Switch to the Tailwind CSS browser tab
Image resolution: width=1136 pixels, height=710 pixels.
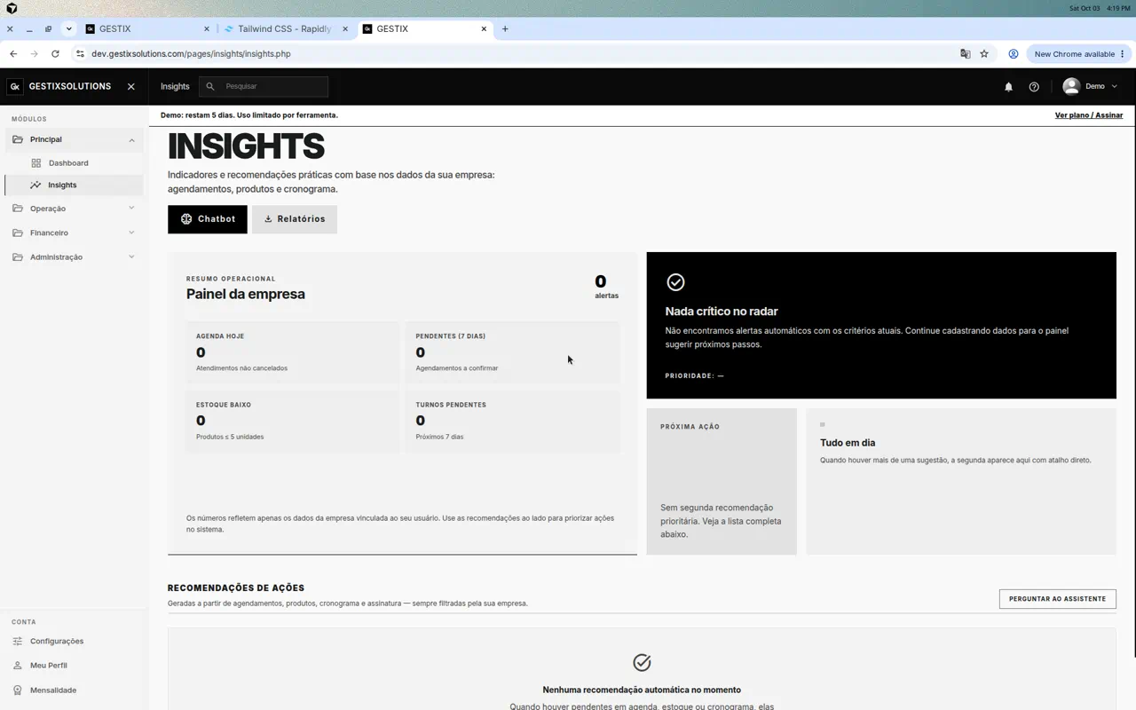tap(285, 28)
